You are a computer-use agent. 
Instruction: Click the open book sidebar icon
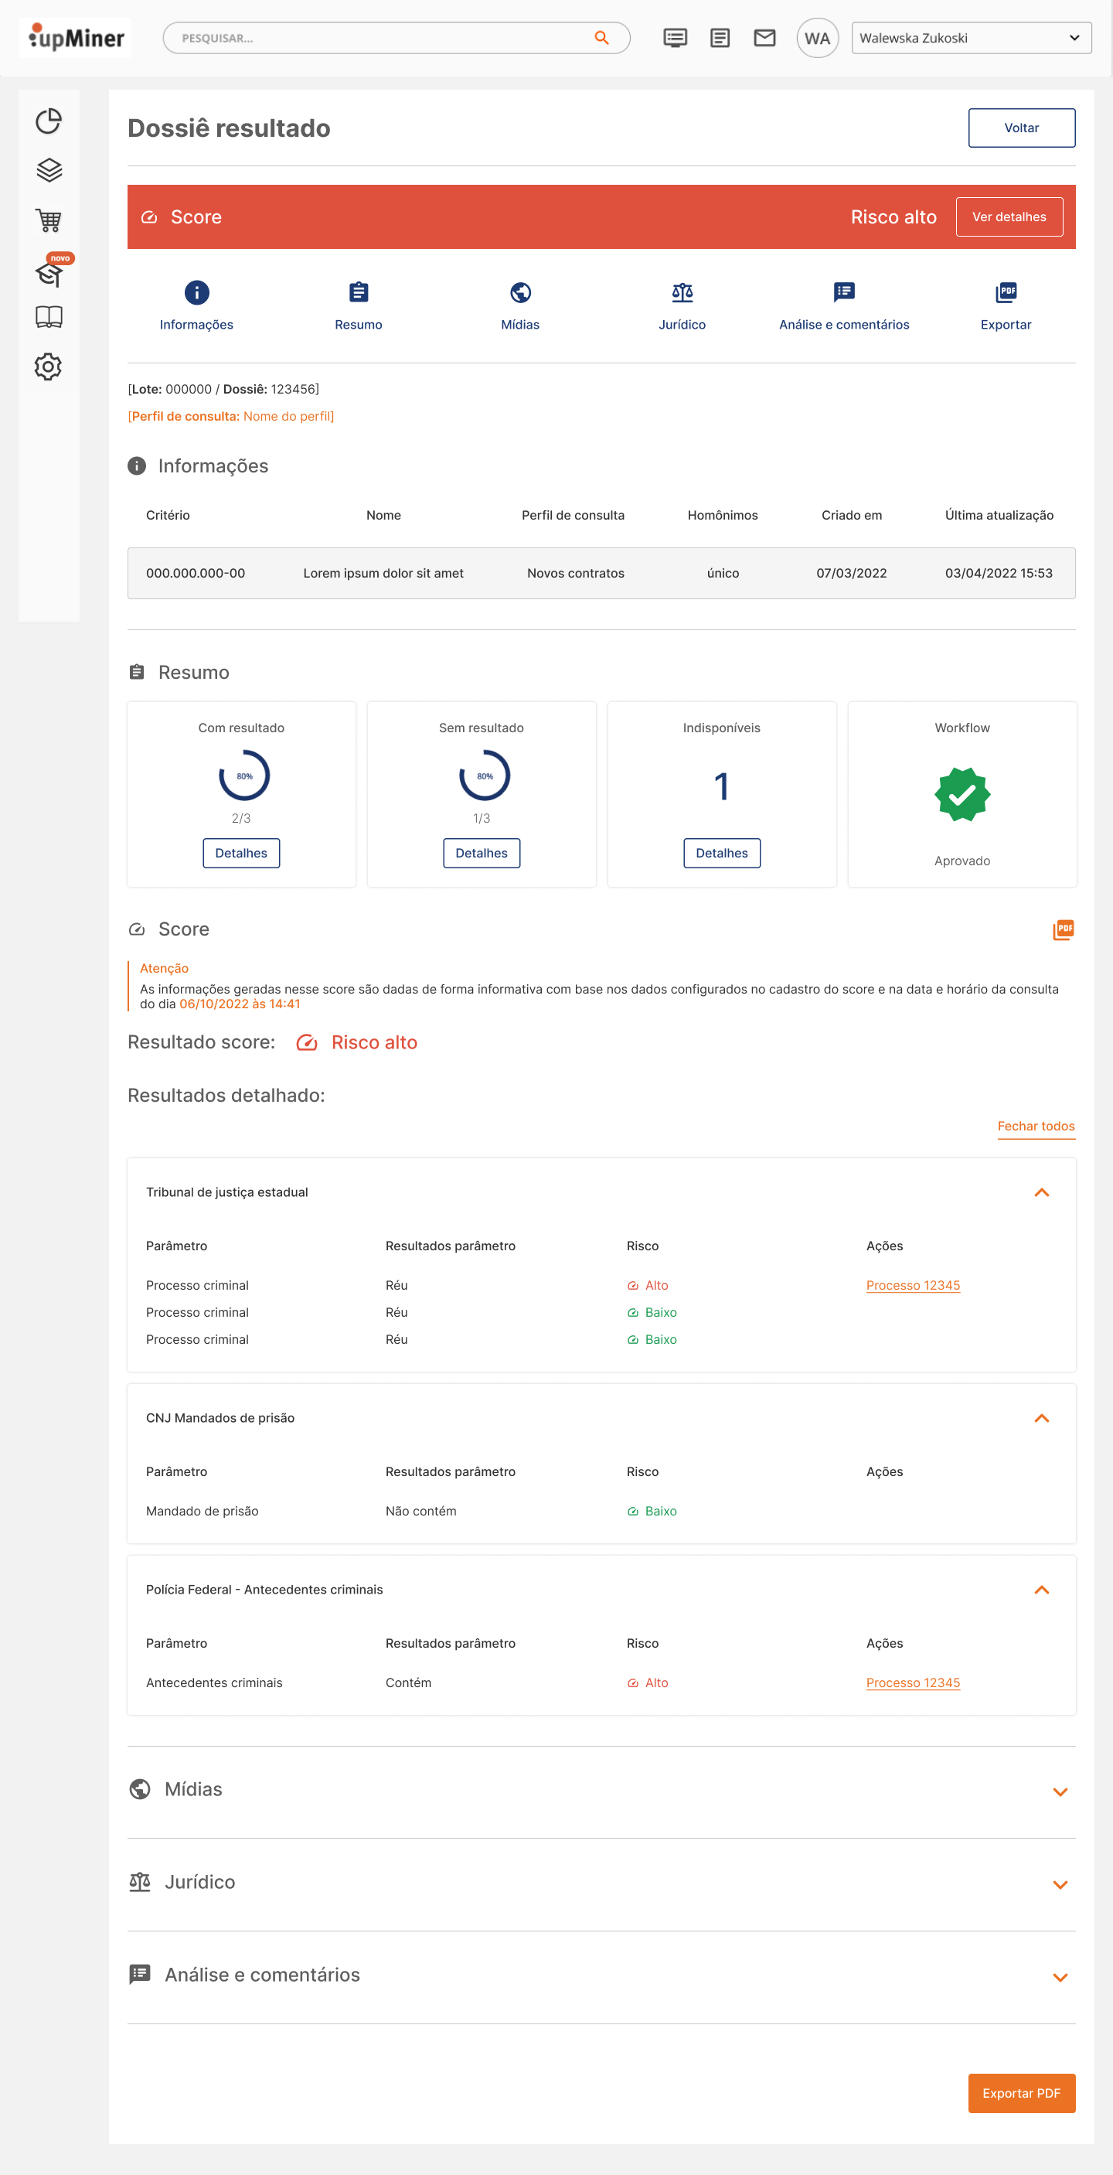click(x=49, y=318)
